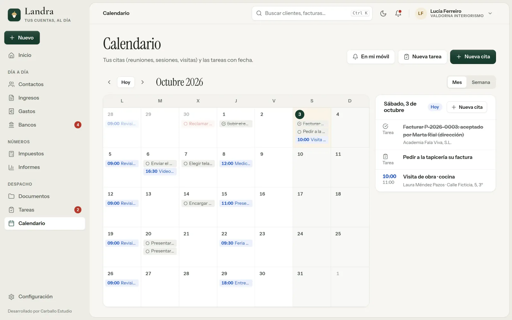Open '12:00 Medic...' event on October 8
This screenshot has width=512, height=320.
click(x=236, y=164)
